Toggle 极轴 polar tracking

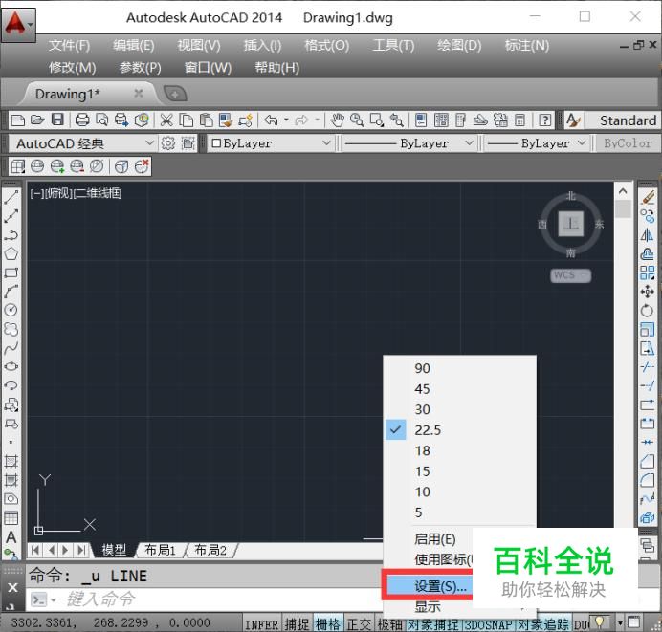389,624
